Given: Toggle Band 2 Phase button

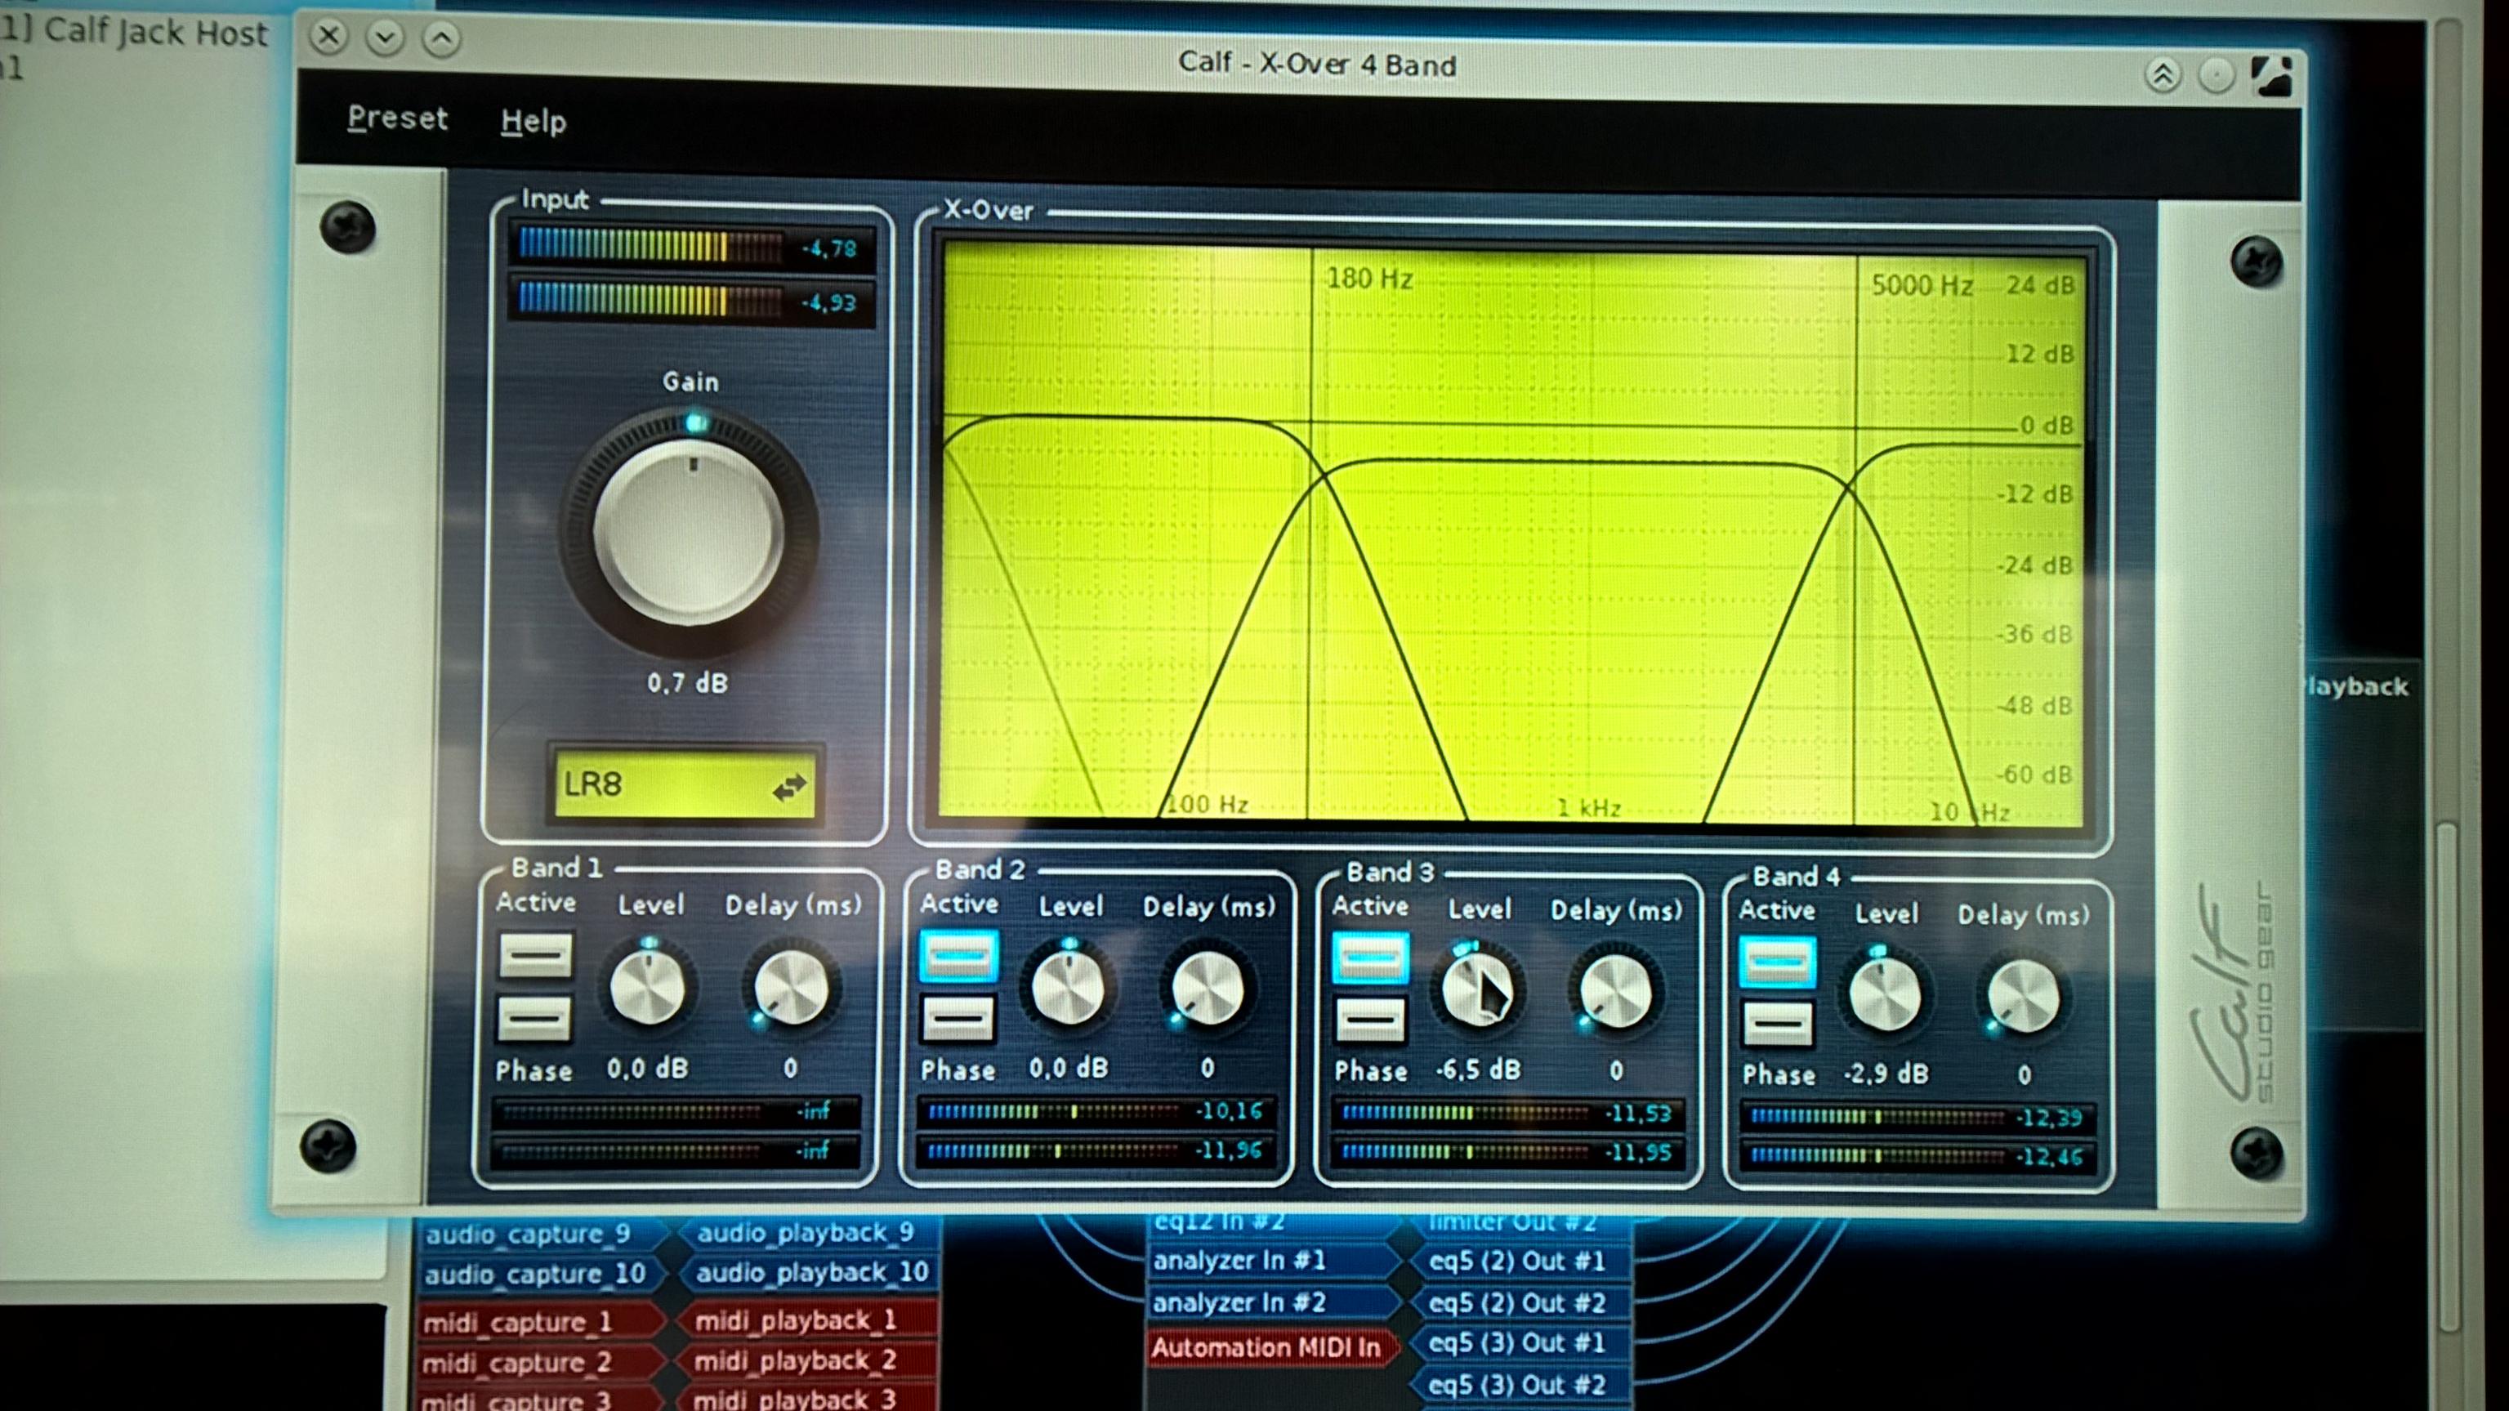Looking at the screenshot, I should click(958, 1019).
